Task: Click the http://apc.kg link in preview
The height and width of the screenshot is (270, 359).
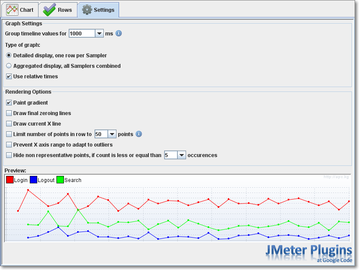Action: point(336,177)
